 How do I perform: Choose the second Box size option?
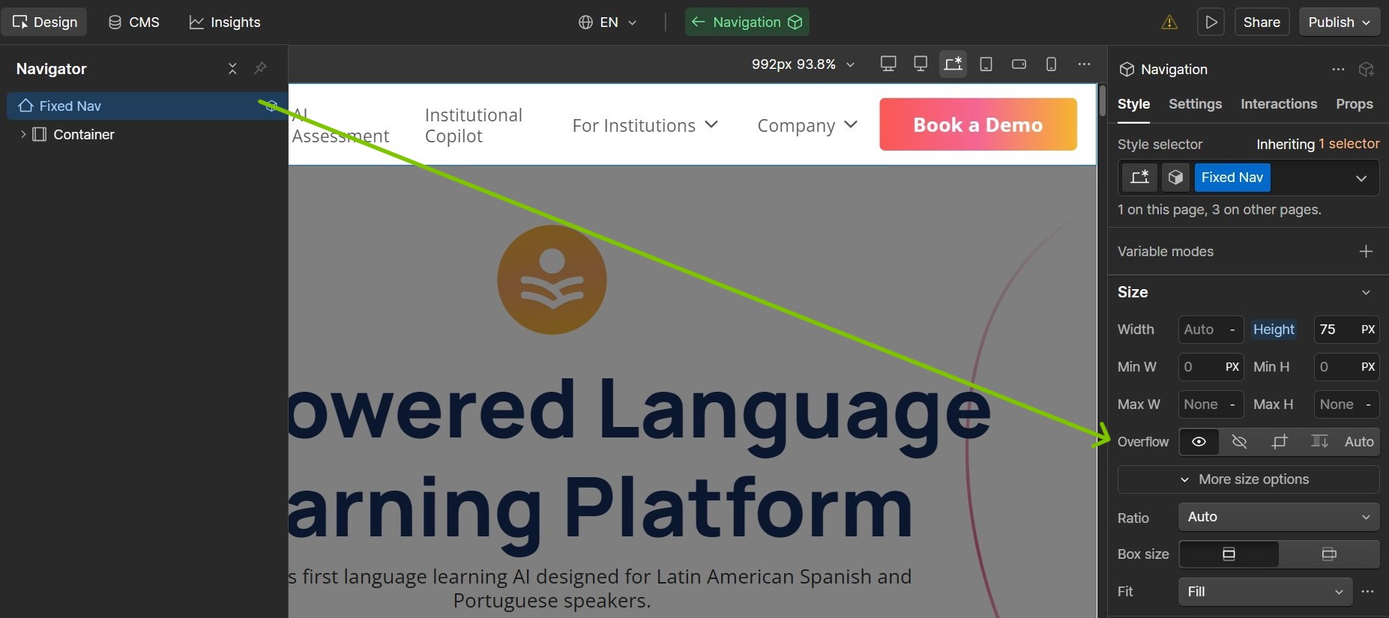pos(1329,554)
